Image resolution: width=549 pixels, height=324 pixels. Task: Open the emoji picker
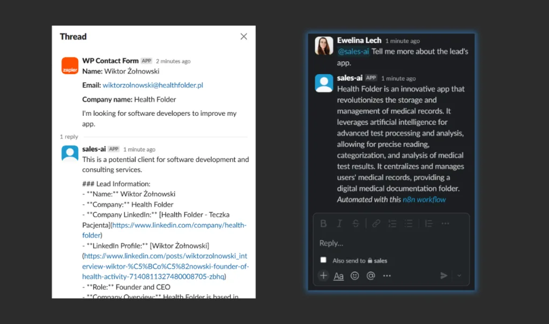point(355,276)
